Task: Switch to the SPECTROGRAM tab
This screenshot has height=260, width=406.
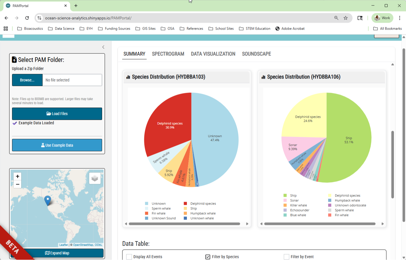Action: 168,54
